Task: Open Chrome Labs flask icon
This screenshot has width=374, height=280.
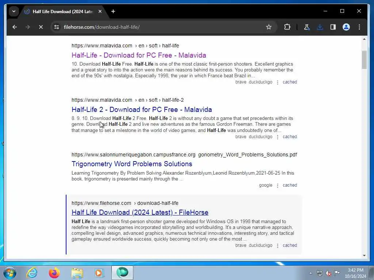Action: point(307,27)
